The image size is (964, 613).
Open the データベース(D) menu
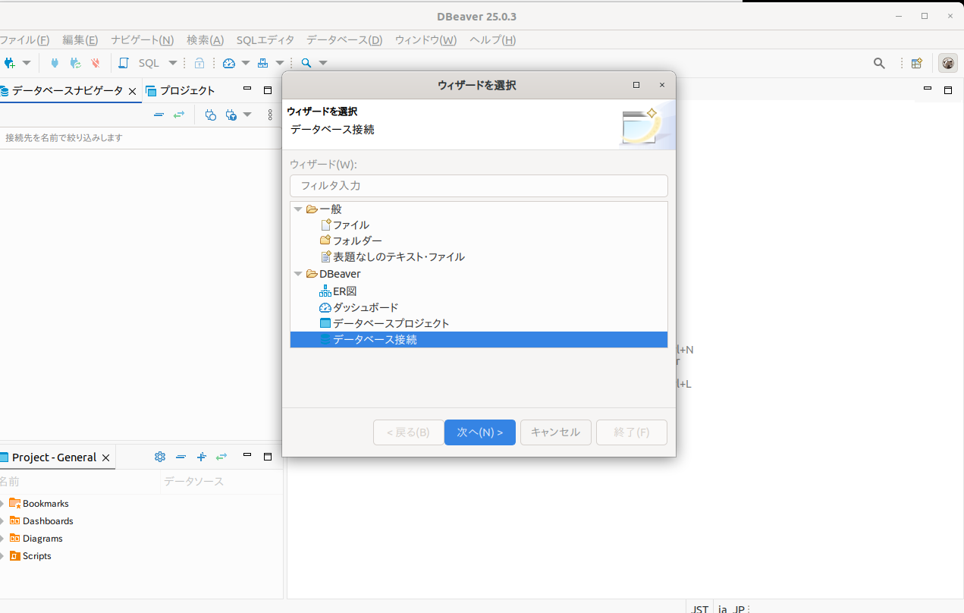pyautogui.click(x=344, y=40)
